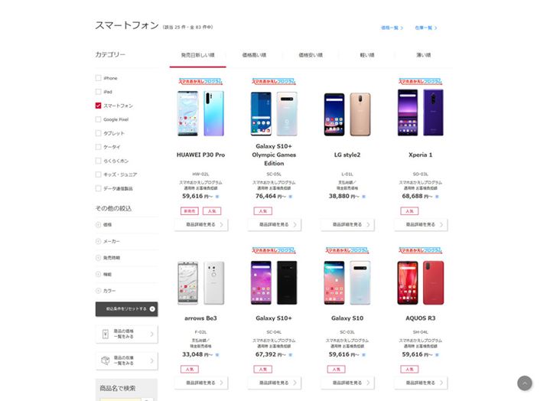The height and width of the screenshot is (401, 547).
Task: Select the 軽い順 sort tab
Action: [367, 55]
